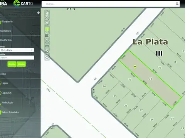
Task: Open the Simbología section
Action: (x=7, y=102)
